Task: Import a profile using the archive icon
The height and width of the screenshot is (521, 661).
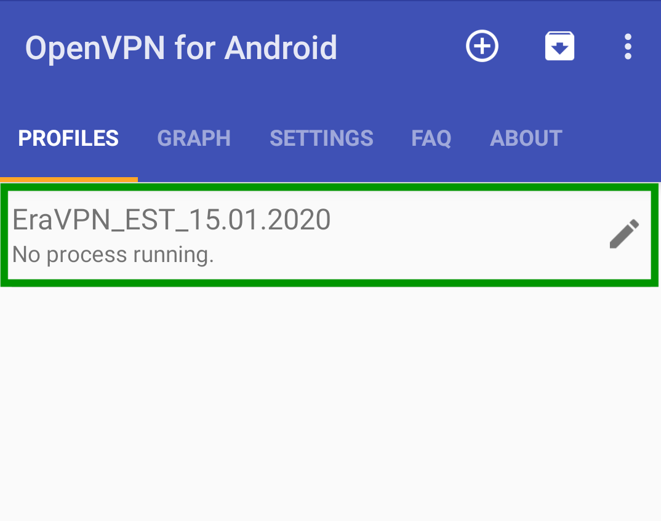Action: (x=559, y=47)
